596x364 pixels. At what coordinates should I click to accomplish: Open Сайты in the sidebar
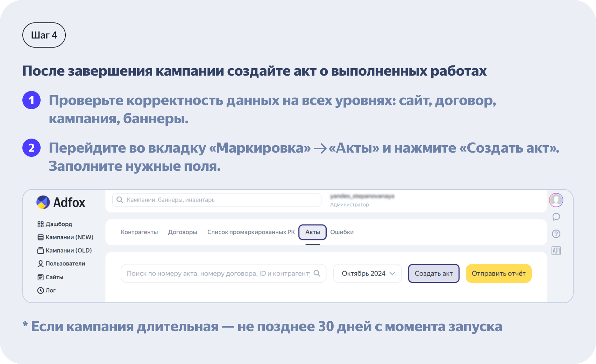pyautogui.click(x=50, y=277)
